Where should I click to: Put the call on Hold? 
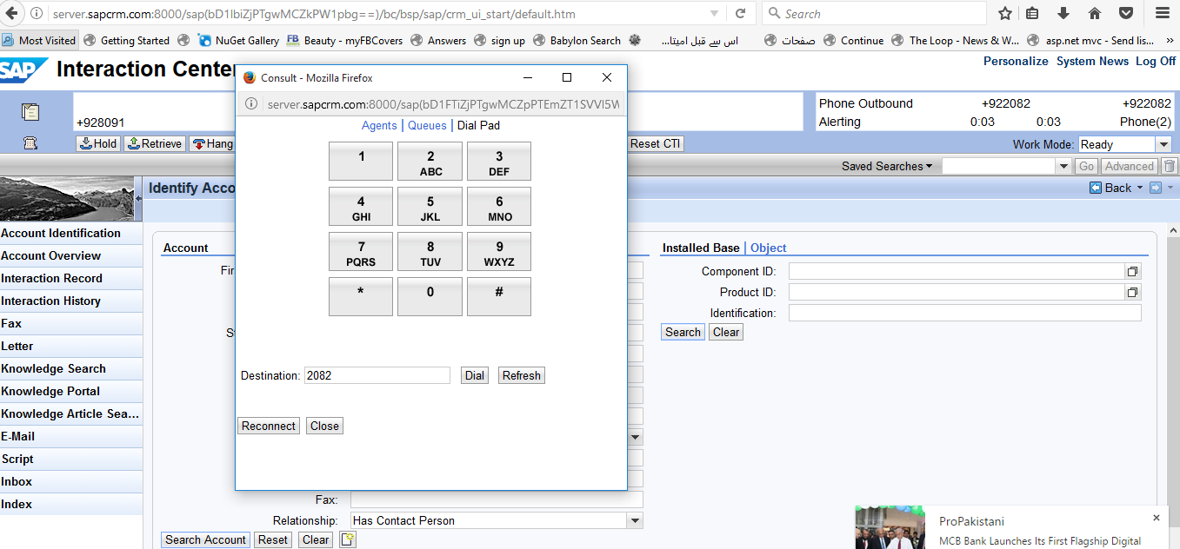pos(98,143)
